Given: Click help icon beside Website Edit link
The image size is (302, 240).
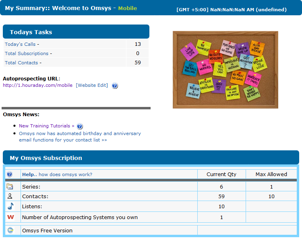Looking at the screenshot, I should coord(115,86).
